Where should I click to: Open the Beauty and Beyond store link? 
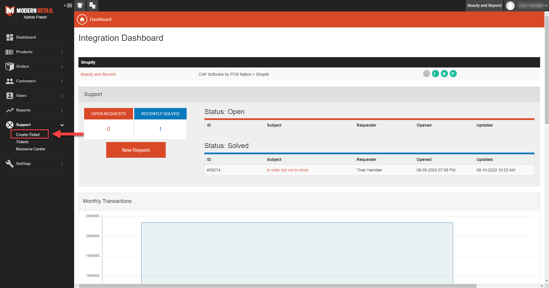click(98, 74)
